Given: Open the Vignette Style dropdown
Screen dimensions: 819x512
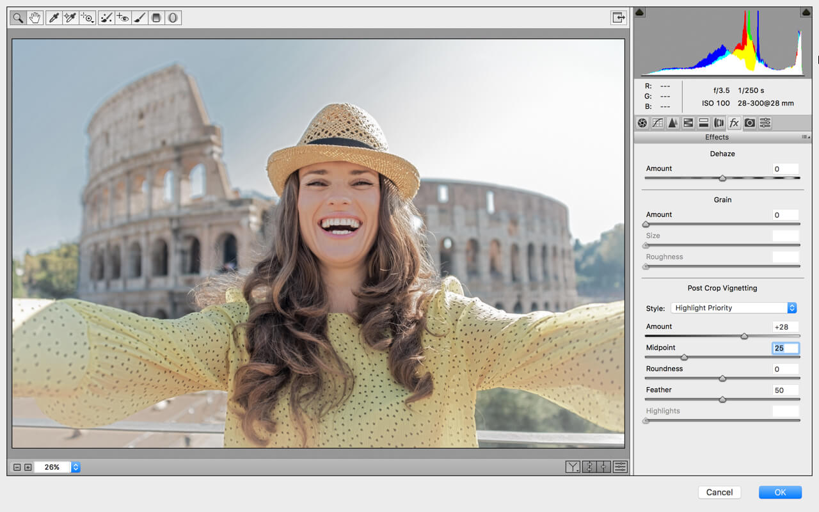Looking at the screenshot, I should point(733,308).
